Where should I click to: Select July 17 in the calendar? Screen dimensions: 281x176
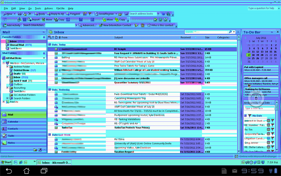pos(249,55)
